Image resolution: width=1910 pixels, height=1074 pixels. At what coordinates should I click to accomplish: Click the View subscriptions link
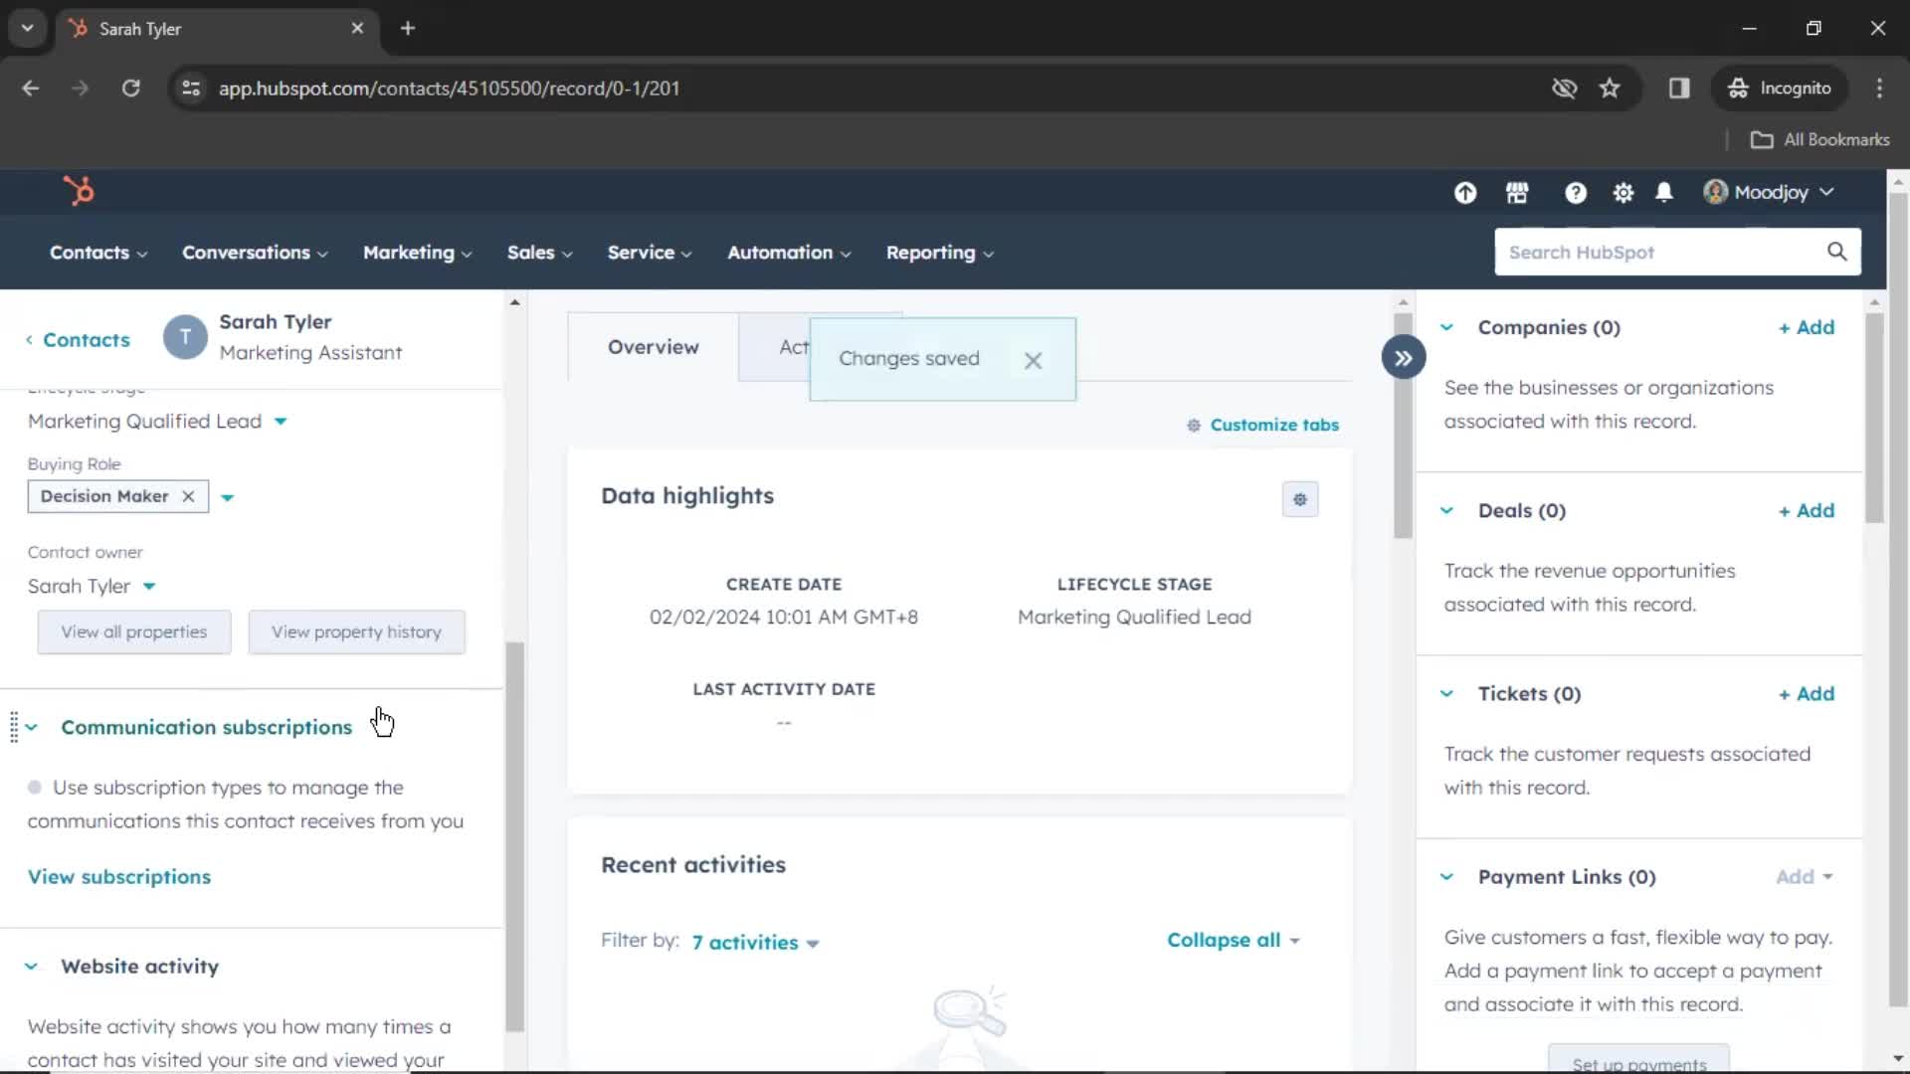point(119,876)
